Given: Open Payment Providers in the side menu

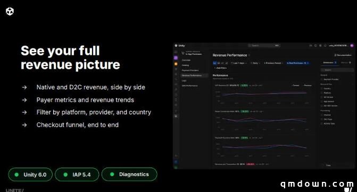Looking at the screenshot, I should pyautogui.click(x=190, y=70).
